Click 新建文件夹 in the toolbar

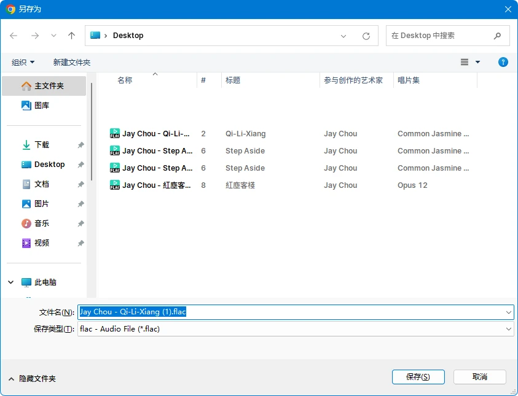(x=71, y=62)
